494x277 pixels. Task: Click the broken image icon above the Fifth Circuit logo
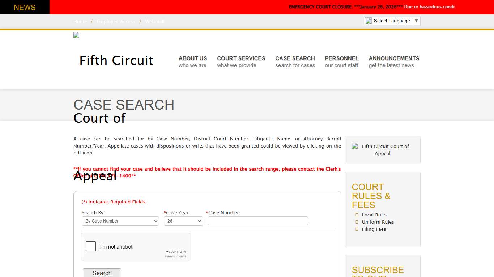[x=76, y=35]
